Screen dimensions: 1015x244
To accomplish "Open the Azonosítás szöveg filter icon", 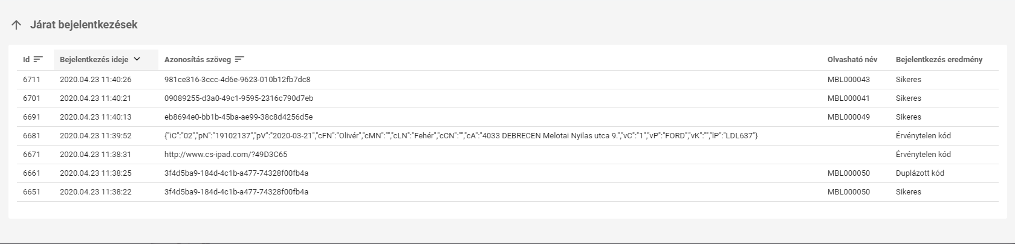I will point(239,59).
